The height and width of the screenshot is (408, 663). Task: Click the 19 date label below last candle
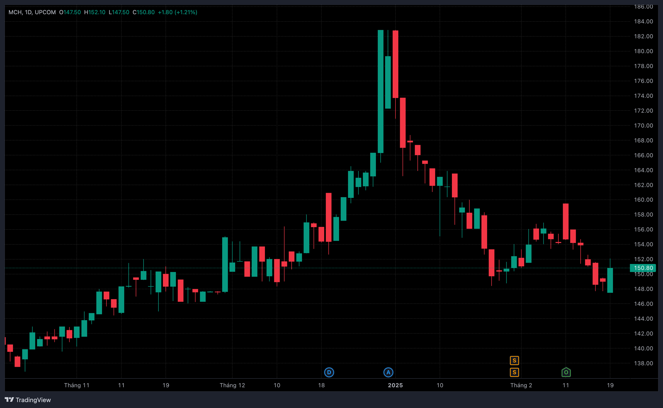(610, 385)
